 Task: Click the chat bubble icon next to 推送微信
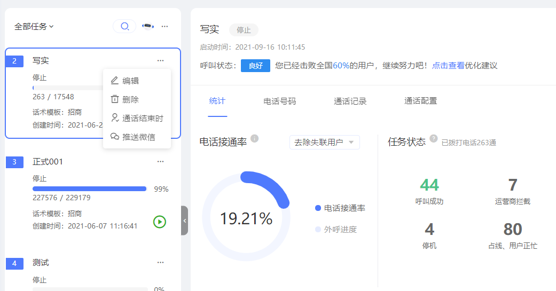[x=114, y=137]
